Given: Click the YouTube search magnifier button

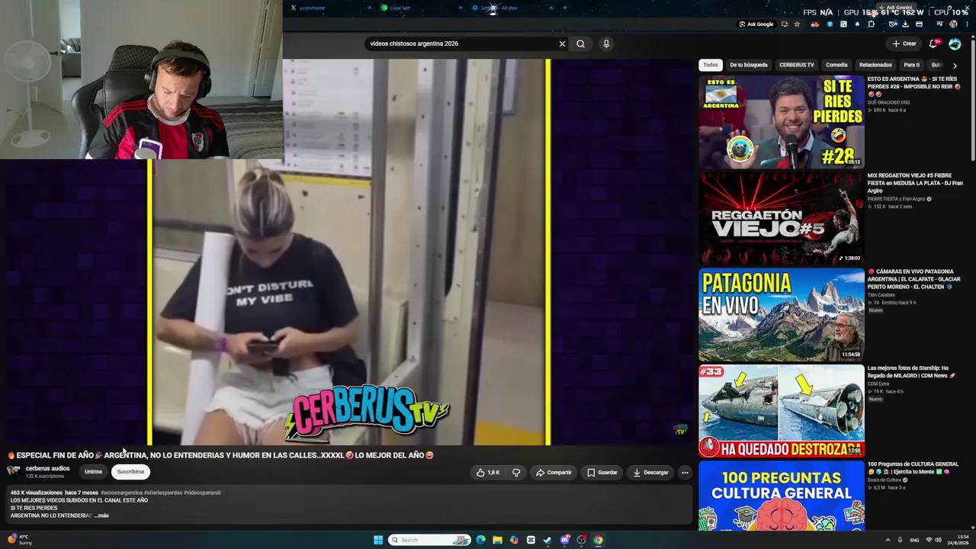Looking at the screenshot, I should [580, 43].
